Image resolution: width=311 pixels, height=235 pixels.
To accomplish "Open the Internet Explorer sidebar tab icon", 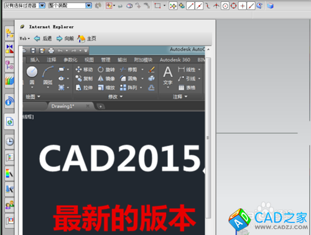I will point(10,122).
